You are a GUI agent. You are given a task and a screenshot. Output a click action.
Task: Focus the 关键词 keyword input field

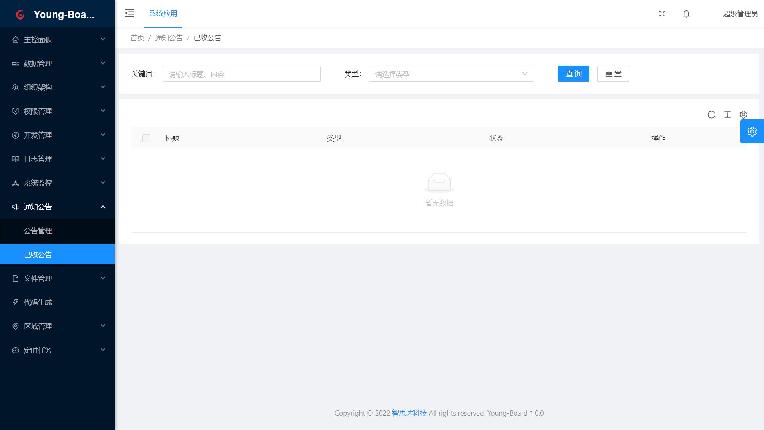click(x=242, y=74)
